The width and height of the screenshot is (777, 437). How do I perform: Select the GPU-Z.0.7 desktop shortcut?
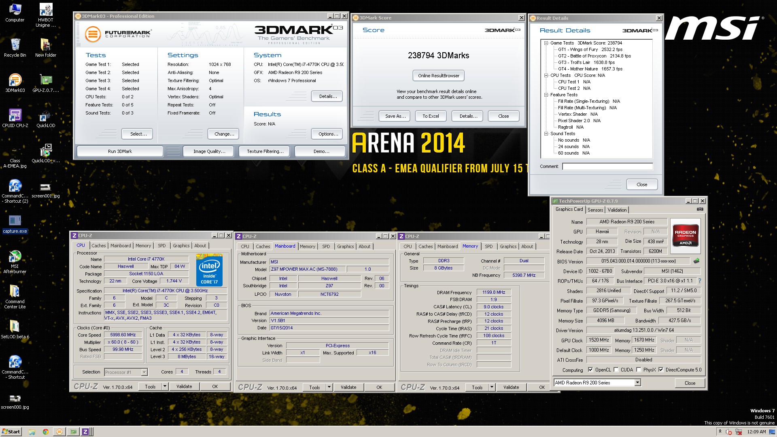point(46,83)
